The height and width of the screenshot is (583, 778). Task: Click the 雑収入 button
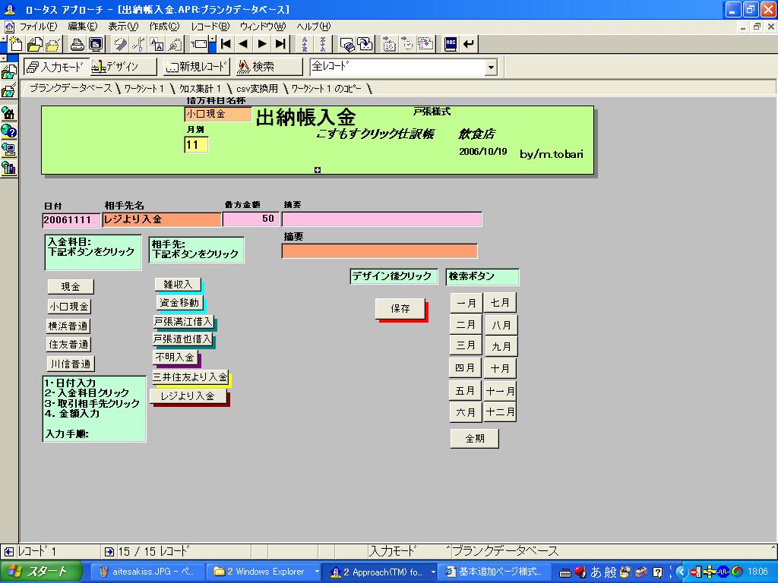coord(178,285)
